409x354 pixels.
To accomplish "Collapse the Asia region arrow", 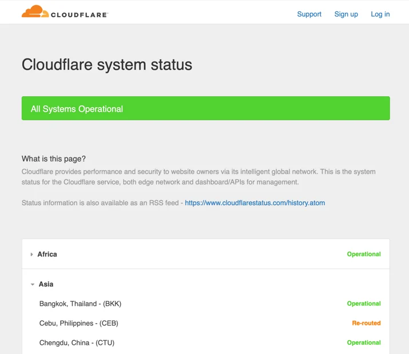I will [33, 284].
